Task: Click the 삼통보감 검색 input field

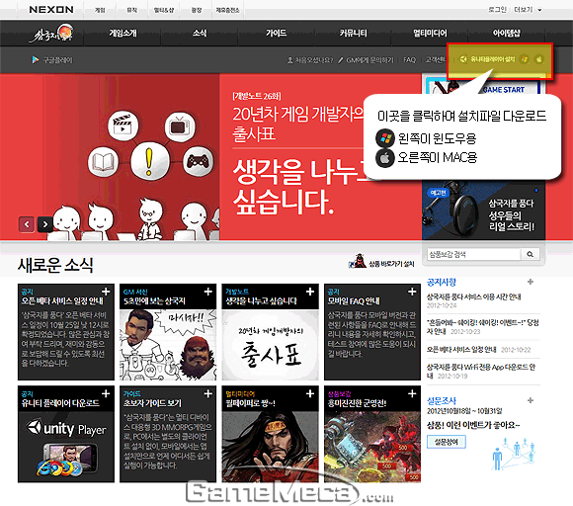Action: coord(473,254)
